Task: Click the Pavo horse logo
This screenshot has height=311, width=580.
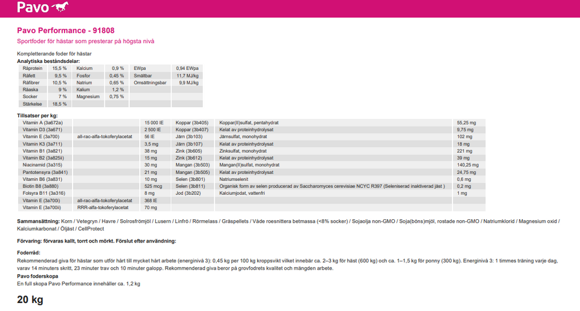Action: [x=41, y=7]
